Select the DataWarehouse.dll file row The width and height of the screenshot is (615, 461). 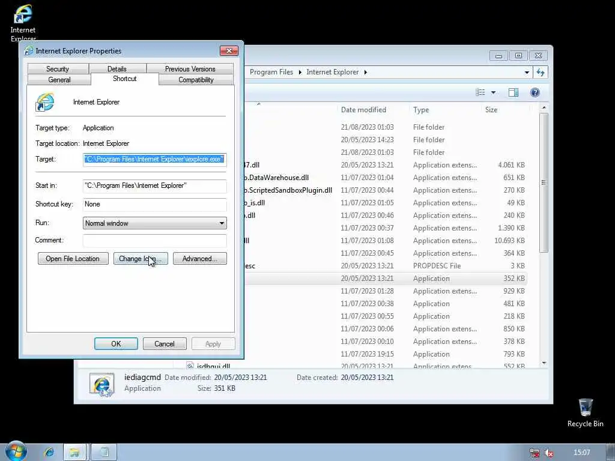[385, 178]
